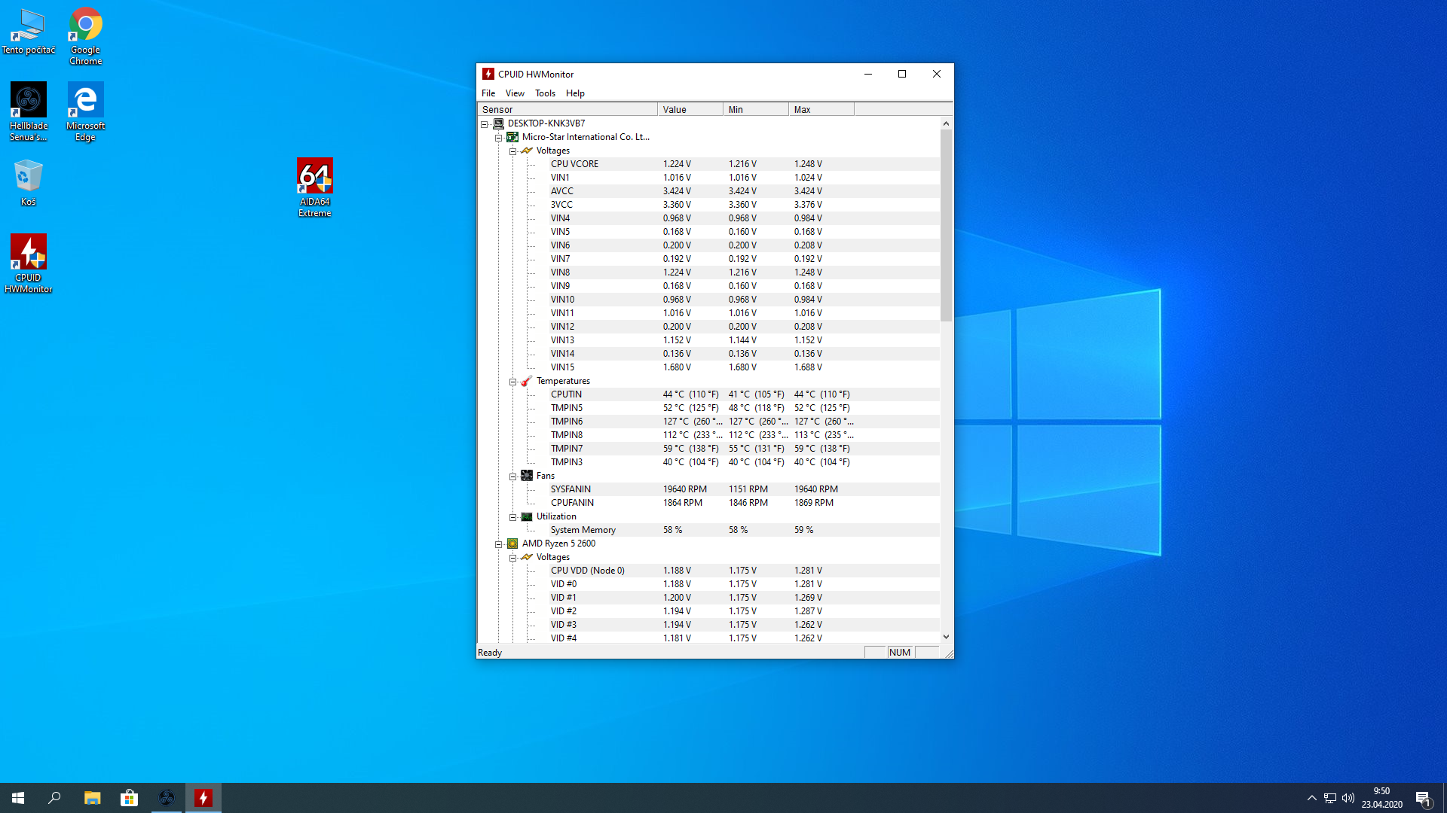Open the View menu
Image resolution: width=1447 pixels, height=813 pixels.
pos(515,93)
